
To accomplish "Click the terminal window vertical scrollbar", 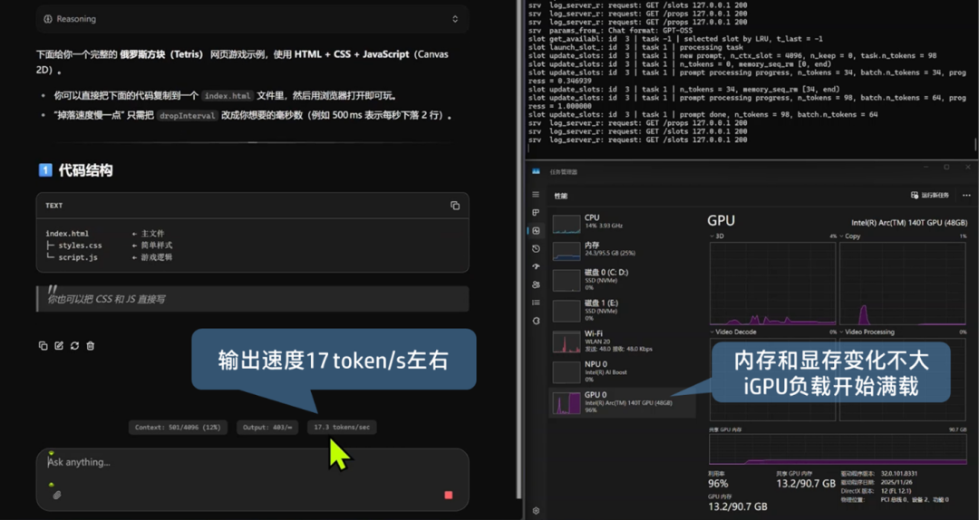I will [x=975, y=145].
